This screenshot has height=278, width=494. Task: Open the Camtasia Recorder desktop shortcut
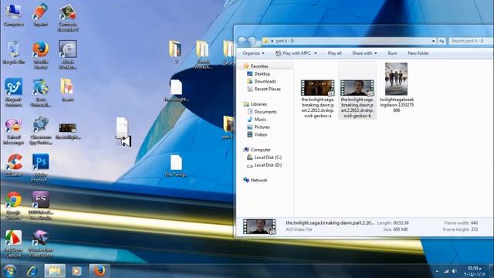[x=68, y=18]
